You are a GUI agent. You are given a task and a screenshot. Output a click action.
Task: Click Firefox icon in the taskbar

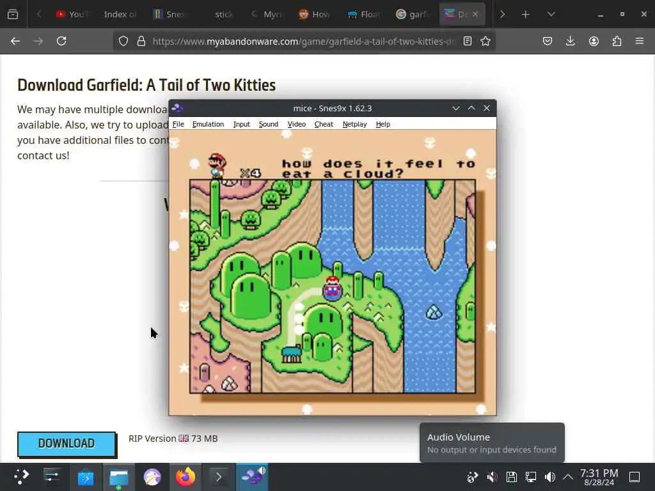(185, 477)
